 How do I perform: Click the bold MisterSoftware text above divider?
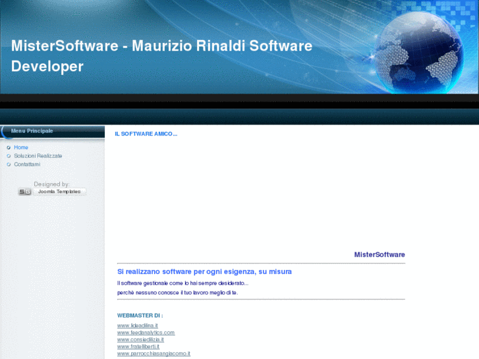(x=380, y=255)
